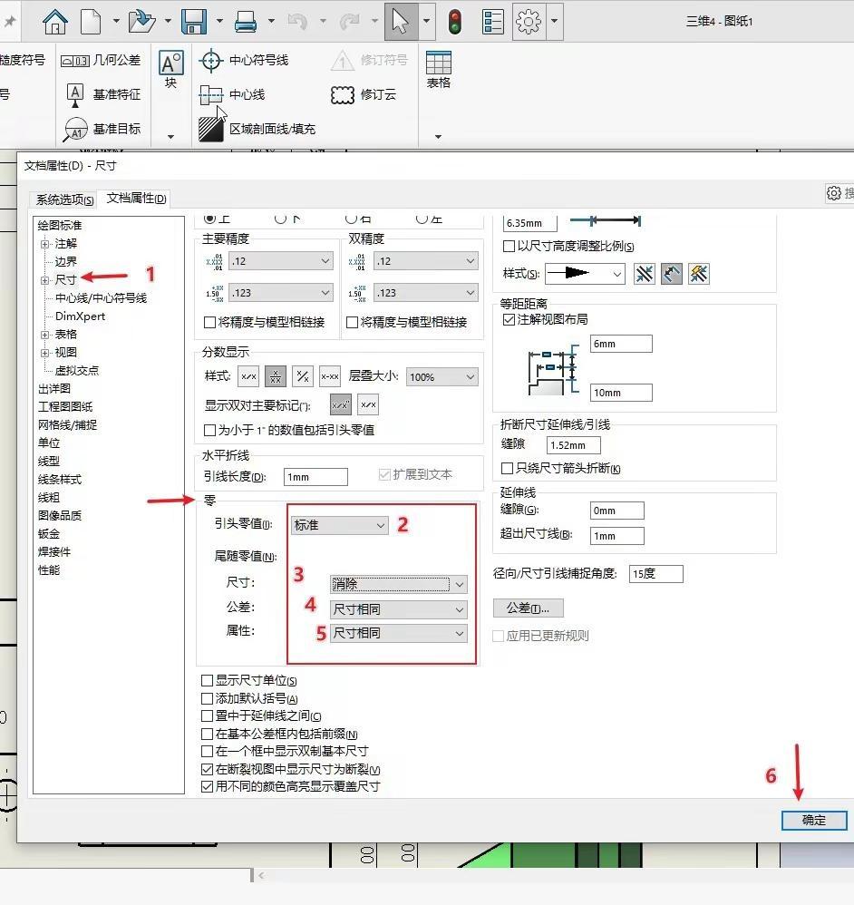Insert a Datum Feature (基准特征)

pyautogui.click(x=103, y=94)
